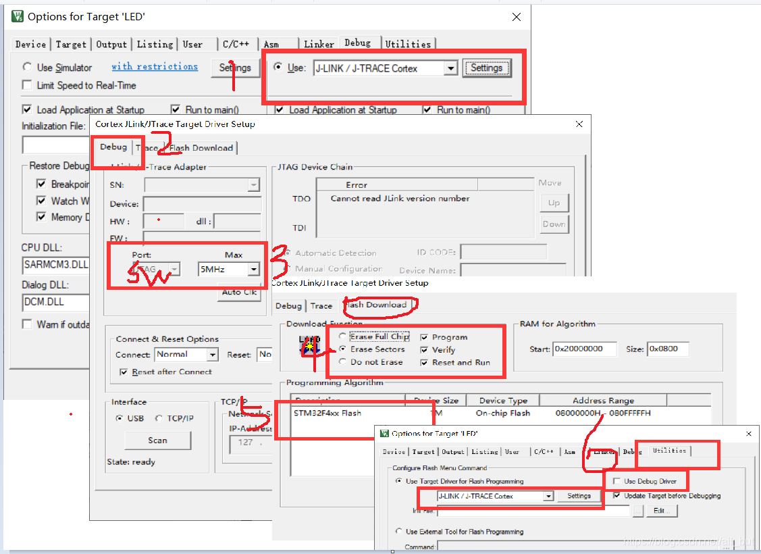Expand J-LINK / J-TRACE Cortex dropdown in Utilities
This screenshot has height=554, width=761.
548,496
